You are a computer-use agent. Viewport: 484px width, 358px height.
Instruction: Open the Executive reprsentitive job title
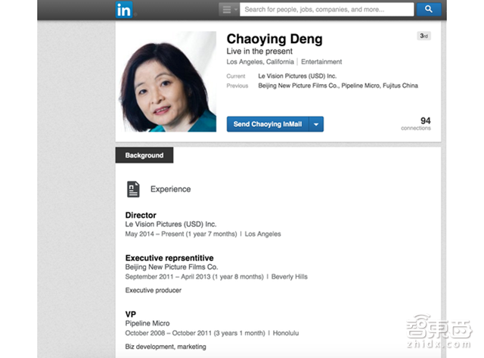(x=169, y=258)
